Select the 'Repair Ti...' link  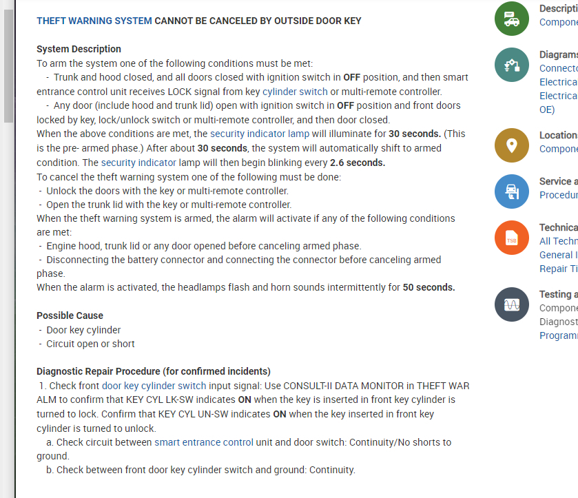558,269
